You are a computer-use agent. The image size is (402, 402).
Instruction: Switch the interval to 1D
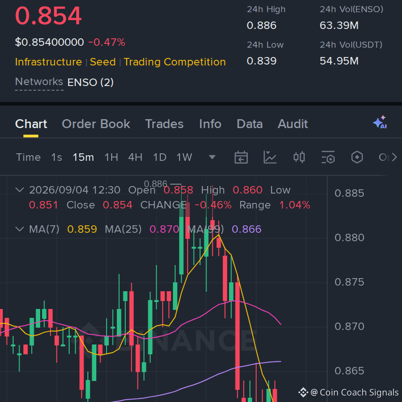pyautogui.click(x=160, y=157)
